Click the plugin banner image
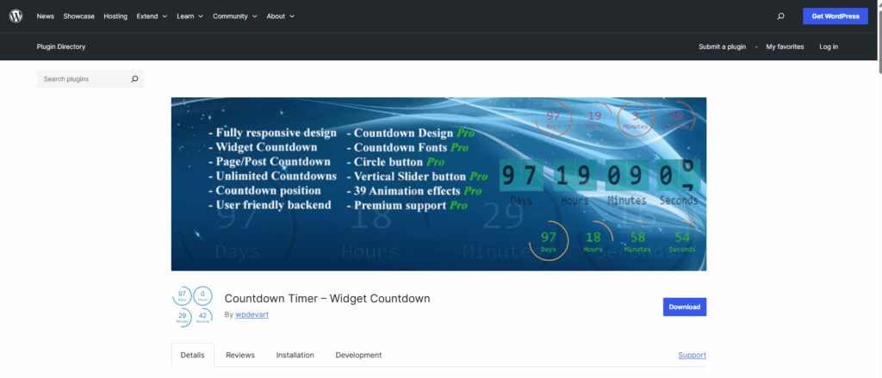Viewport: 882px width, 378px height. click(438, 184)
